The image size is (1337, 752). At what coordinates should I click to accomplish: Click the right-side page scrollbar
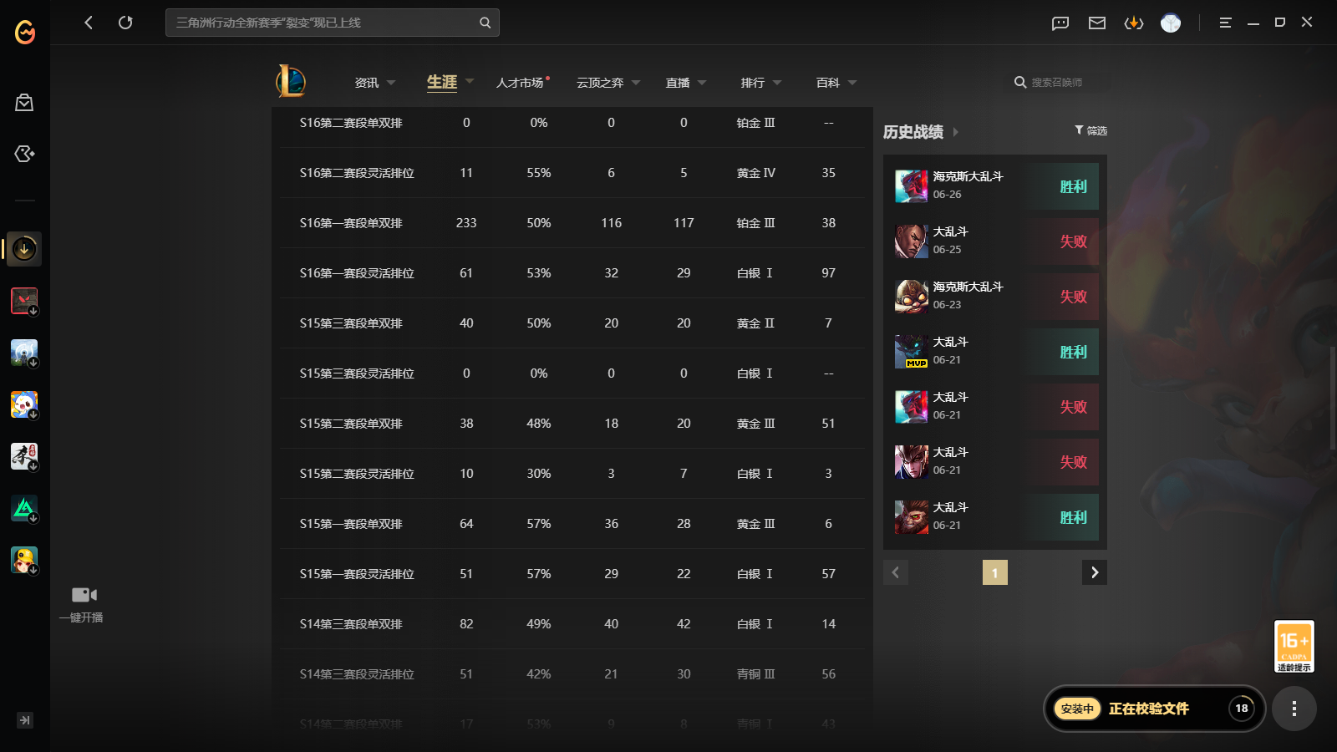pyautogui.click(x=1332, y=397)
